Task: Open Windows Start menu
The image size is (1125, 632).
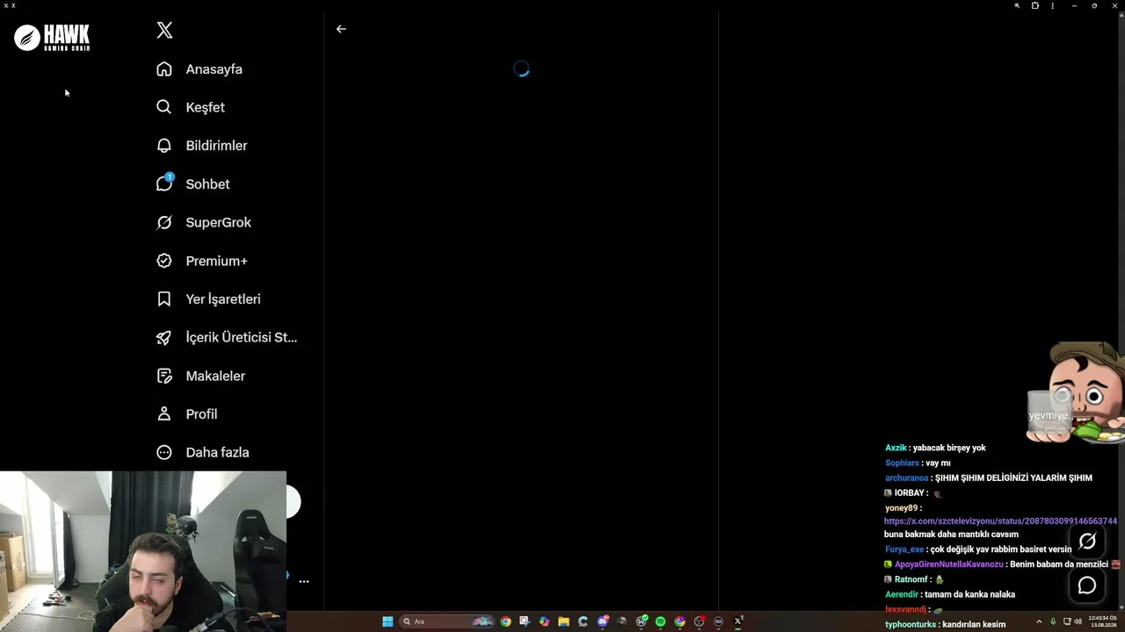Action: 388,621
